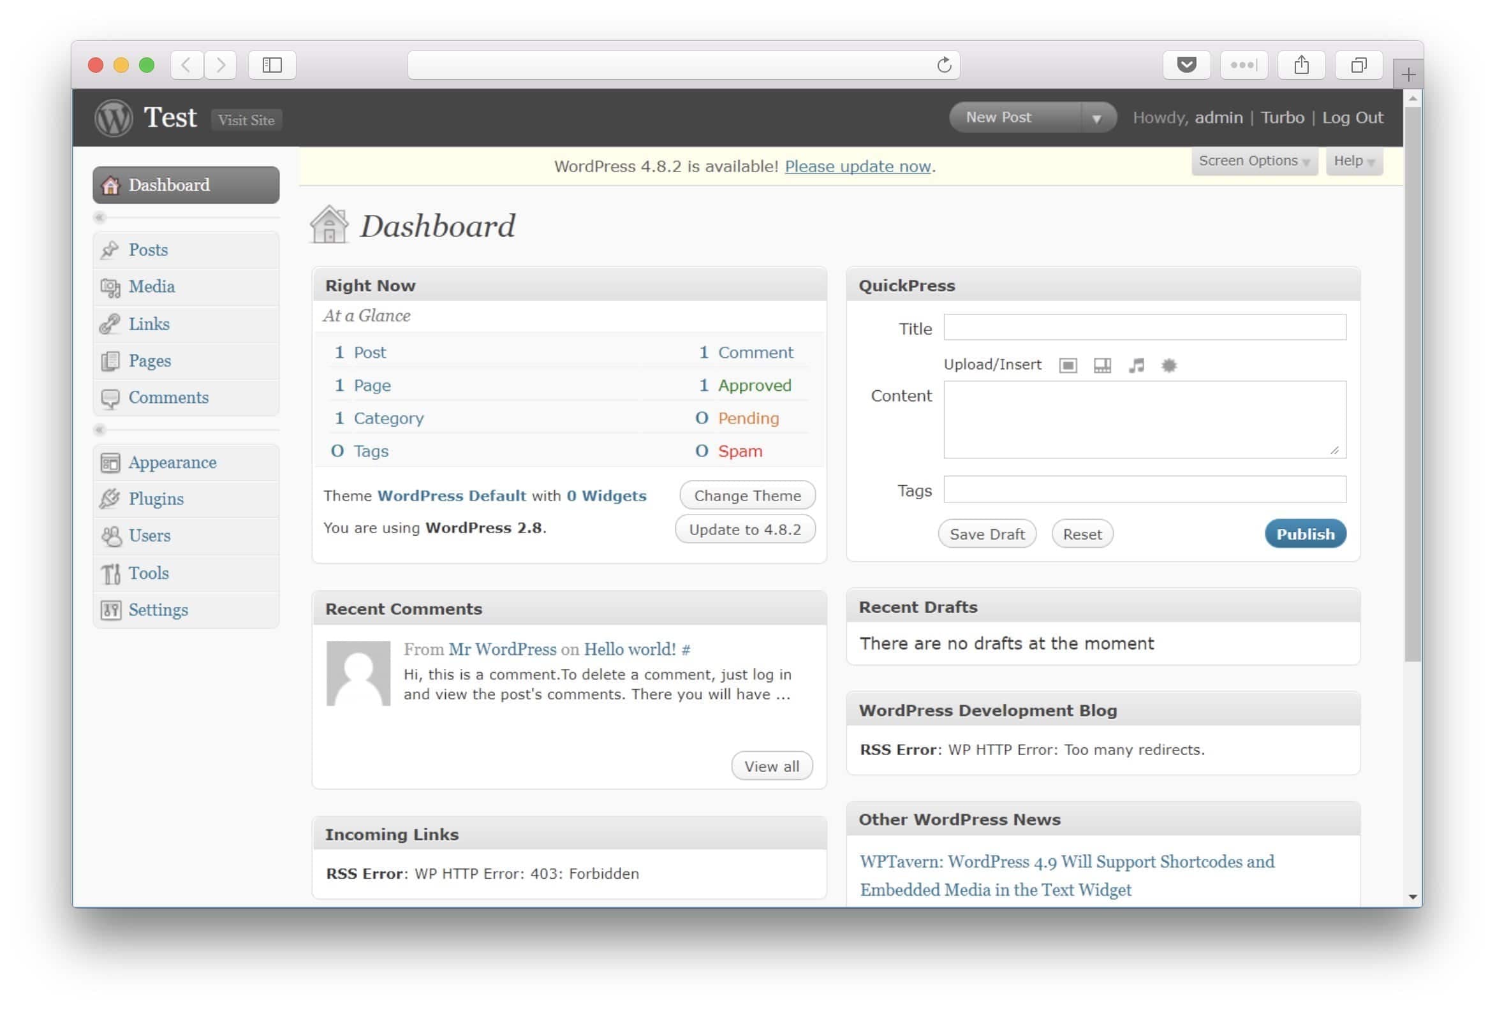
Task: Click the lower sidebar collapse arrow above Appearance
Action: [x=99, y=430]
